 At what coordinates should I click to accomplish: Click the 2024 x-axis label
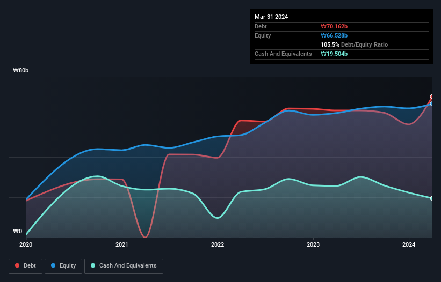[409, 244]
